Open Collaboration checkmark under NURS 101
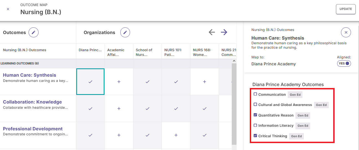359x150 pixels. click(176, 108)
